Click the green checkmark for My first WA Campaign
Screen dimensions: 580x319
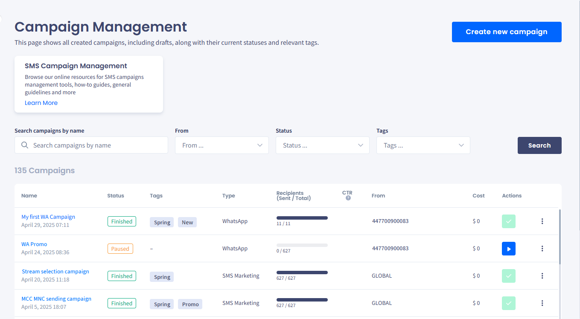pos(509,221)
